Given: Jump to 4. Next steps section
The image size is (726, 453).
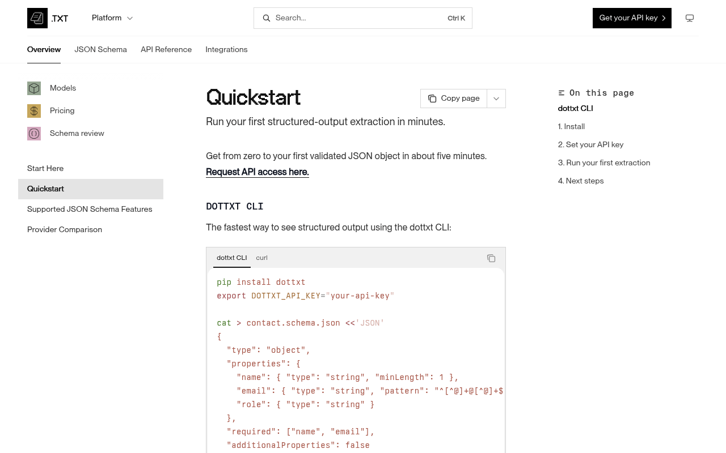Looking at the screenshot, I should [x=581, y=181].
